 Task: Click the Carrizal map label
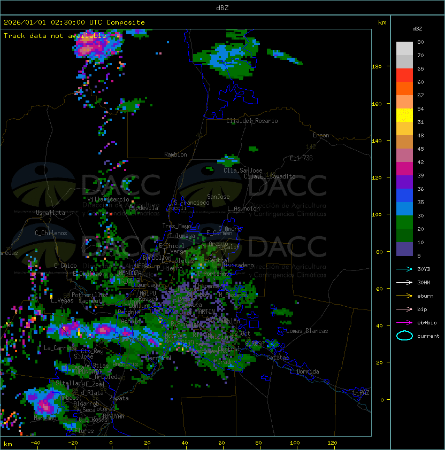pyautogui.click(x=158, y=358)
